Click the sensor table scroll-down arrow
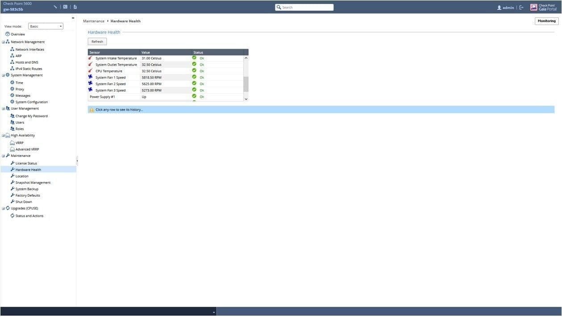562x317 pixels. click(246, 99)
